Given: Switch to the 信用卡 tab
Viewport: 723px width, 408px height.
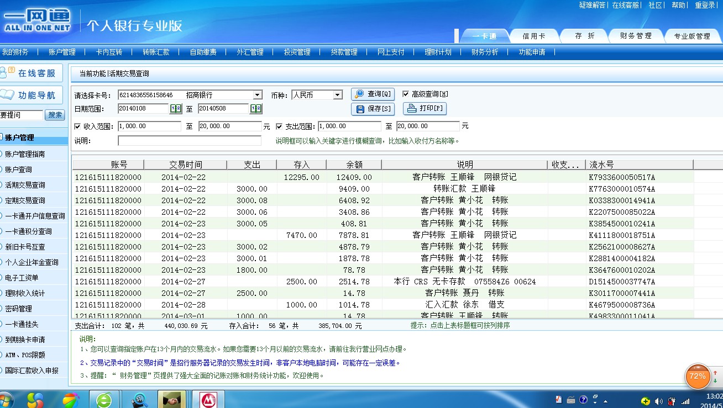Looking at the screenshot, I should [534, 36].
